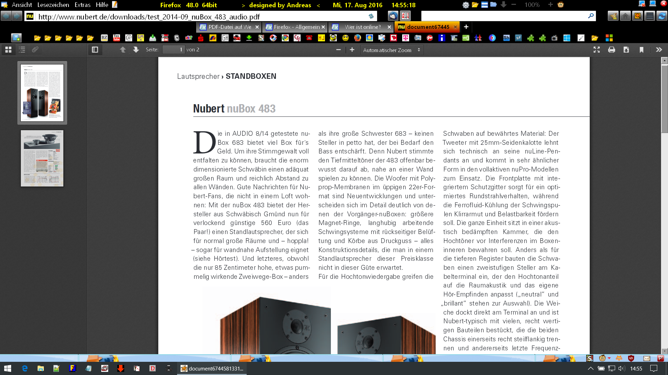Image resolution: width=668 pixels, height=375 pixels.
Task: Show the document outline view
Action: (22, 50)
